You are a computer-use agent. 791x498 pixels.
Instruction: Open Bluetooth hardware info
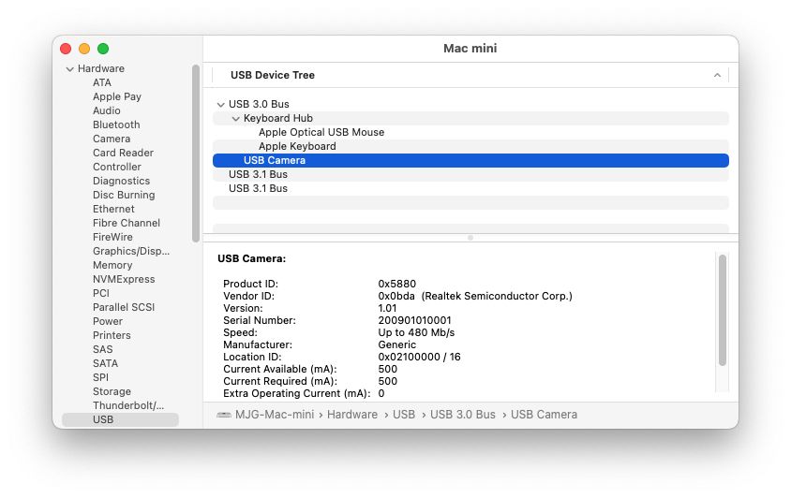[x=116, y=125]
